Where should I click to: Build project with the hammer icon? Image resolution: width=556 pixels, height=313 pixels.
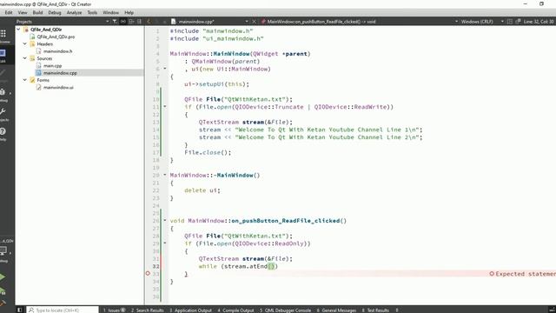(3, 303)
